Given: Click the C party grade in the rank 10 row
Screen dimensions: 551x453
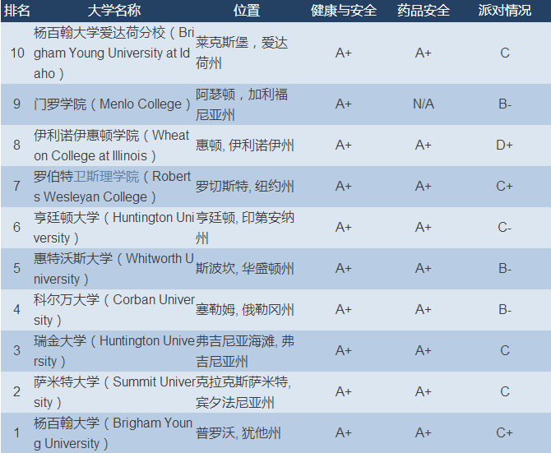Looking at the screenshot, I should [x=505, y=53].
